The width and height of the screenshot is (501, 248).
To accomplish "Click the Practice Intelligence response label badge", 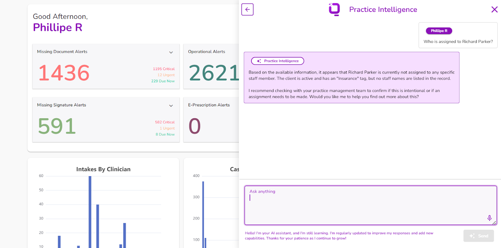I will [277, 61].
